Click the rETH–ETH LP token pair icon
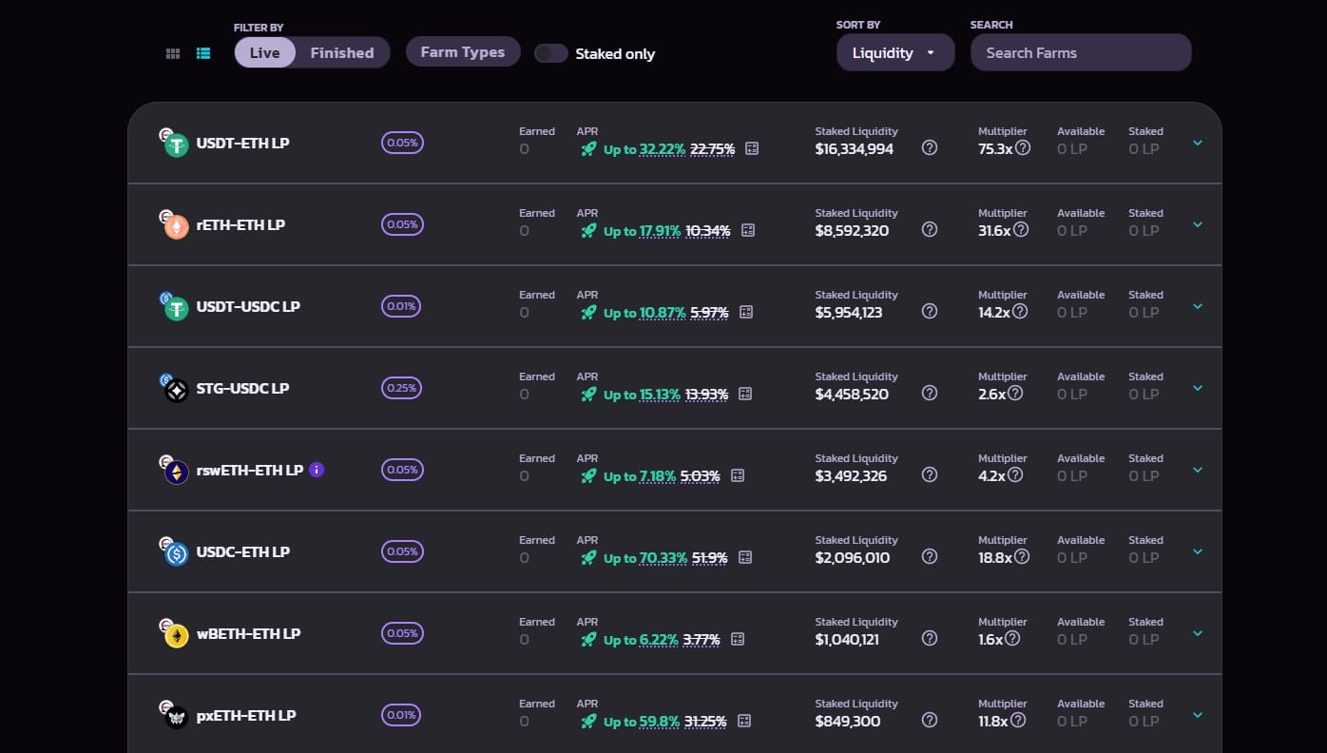 pyautogui.click(x=176, y=224)
